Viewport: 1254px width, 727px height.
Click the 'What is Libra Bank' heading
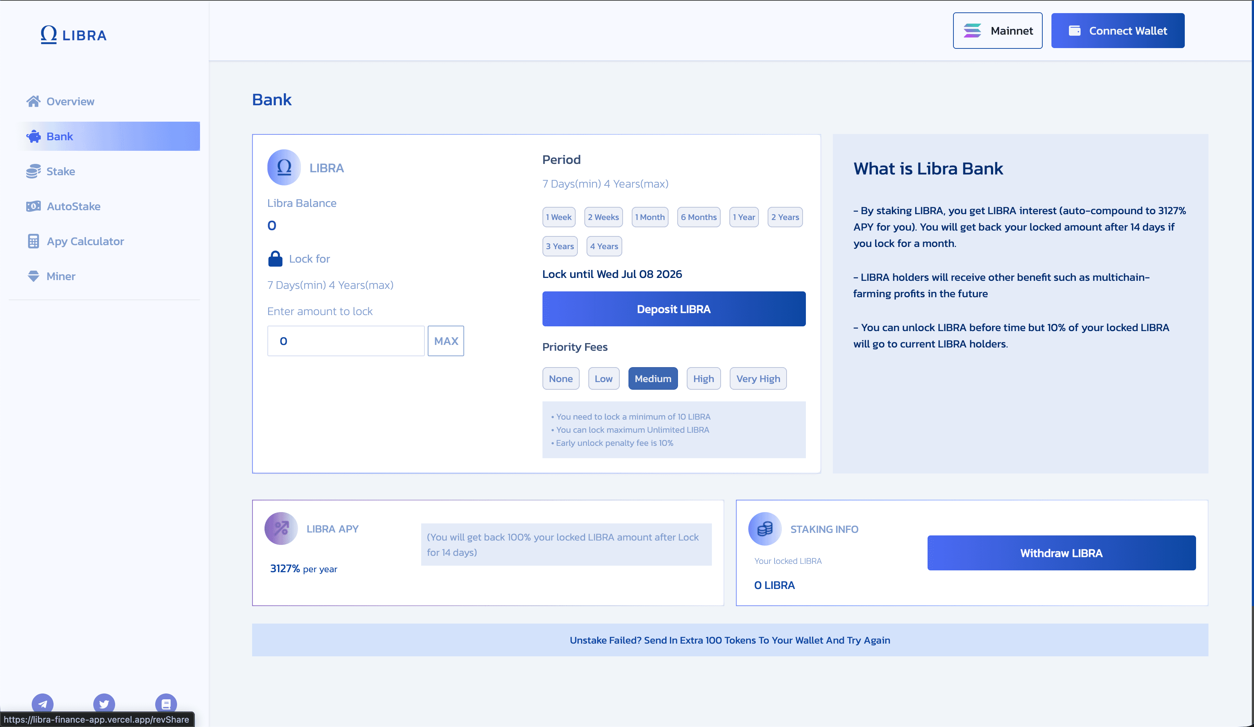point(928,169)
